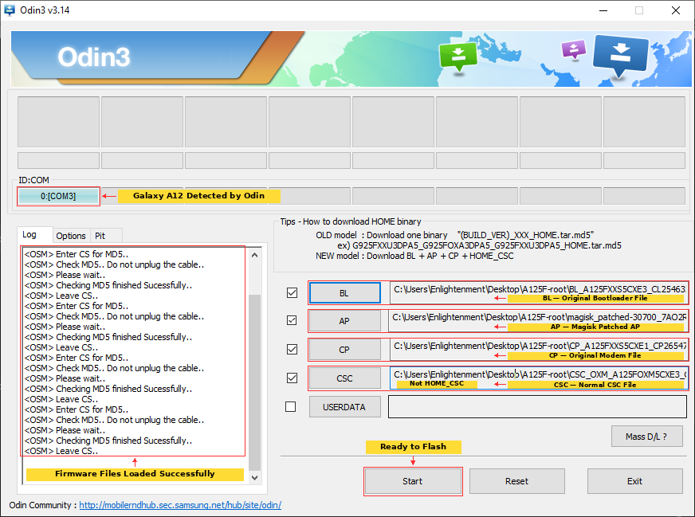Image resolution: width=695 pixels, height=517 pixels.
Task: Click the CSC file browse button
Action: click(x=345, y=378)
